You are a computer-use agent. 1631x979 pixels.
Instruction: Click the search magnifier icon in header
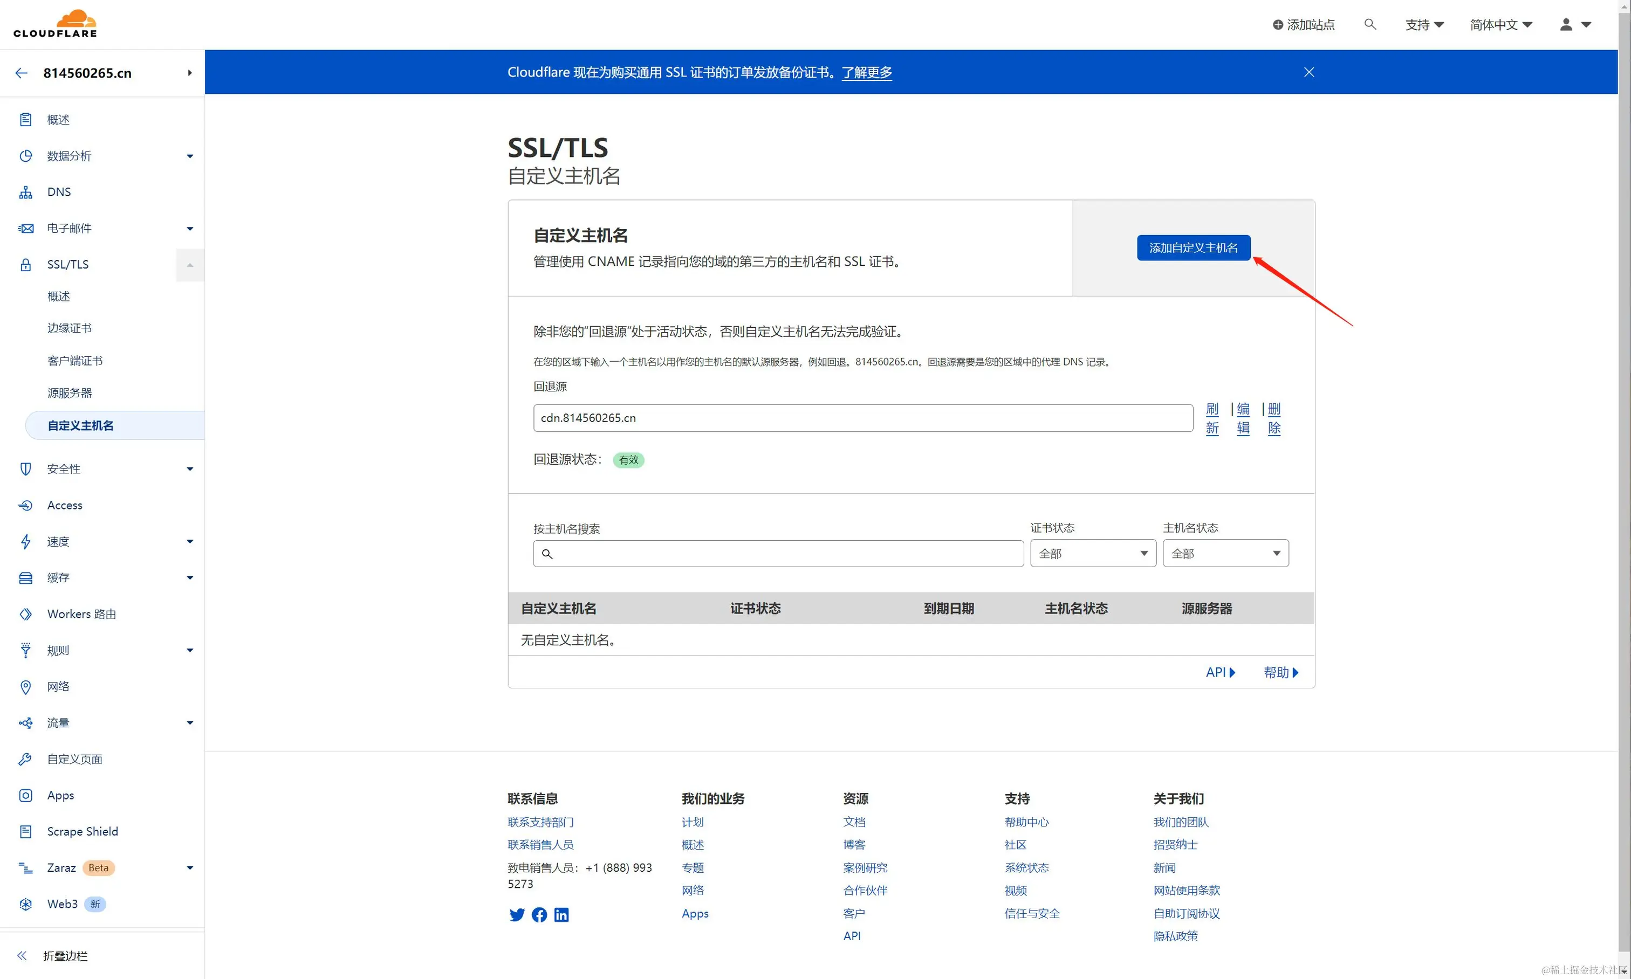pyautogui.click(x=1369, y=24)
